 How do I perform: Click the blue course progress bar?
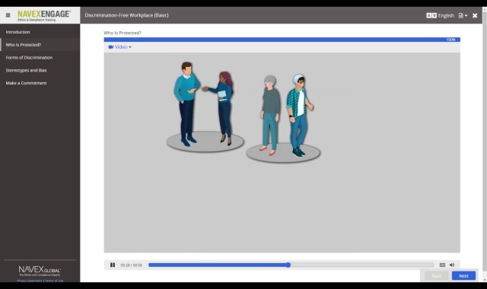point(282,40)
